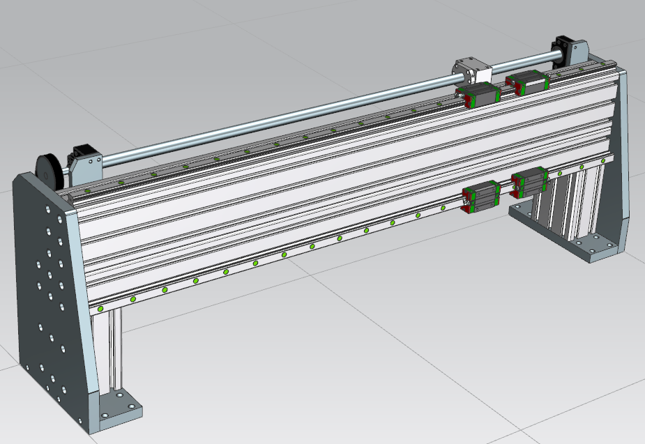Pick the right carriage block on top rail
Viewport: 645px width, 444px height.
[x=528, y=82]
